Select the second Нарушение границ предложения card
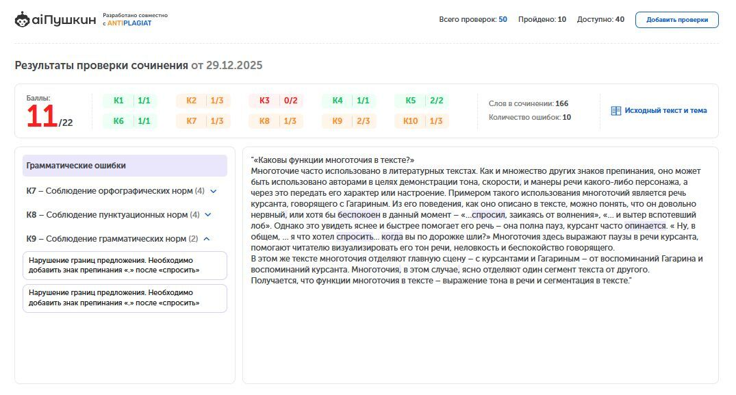 (x=125, y=298)
